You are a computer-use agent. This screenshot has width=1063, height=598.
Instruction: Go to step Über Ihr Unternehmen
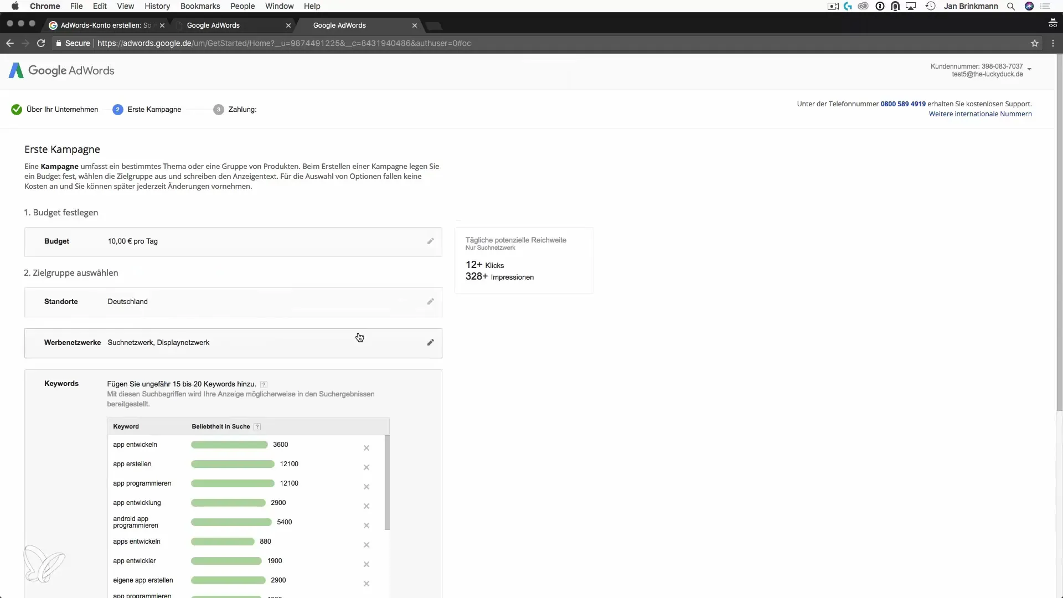coord(55,110)
